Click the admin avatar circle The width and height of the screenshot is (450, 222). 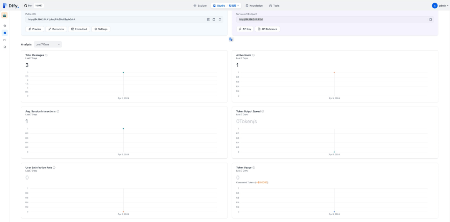(435, 5)
